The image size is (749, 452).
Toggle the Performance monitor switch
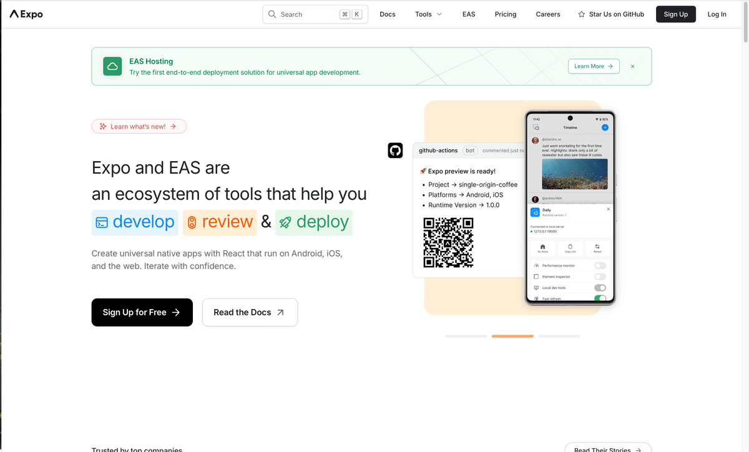tap(600, 265)
